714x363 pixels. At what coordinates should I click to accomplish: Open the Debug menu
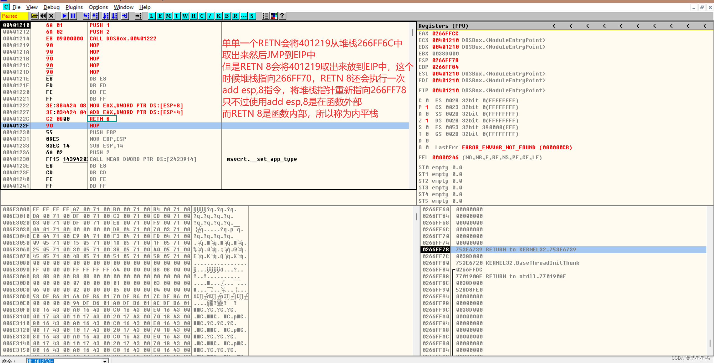click(x=51, y=7)
